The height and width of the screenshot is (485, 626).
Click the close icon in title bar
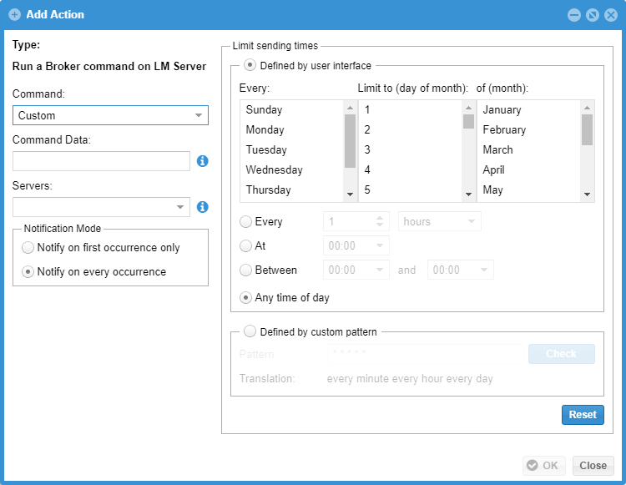coord(609,15)
